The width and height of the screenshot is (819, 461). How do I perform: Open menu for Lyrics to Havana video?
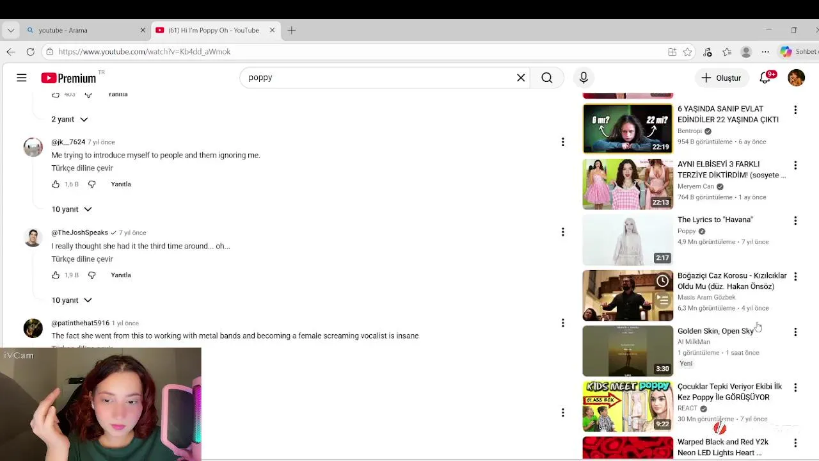coord(795,221)
